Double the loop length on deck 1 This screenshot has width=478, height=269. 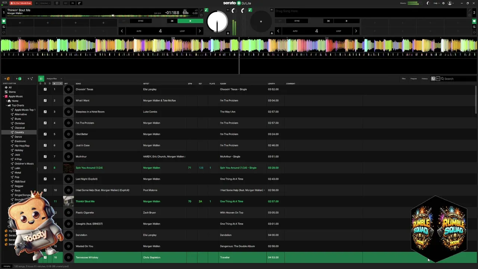(x=199, y=31)
